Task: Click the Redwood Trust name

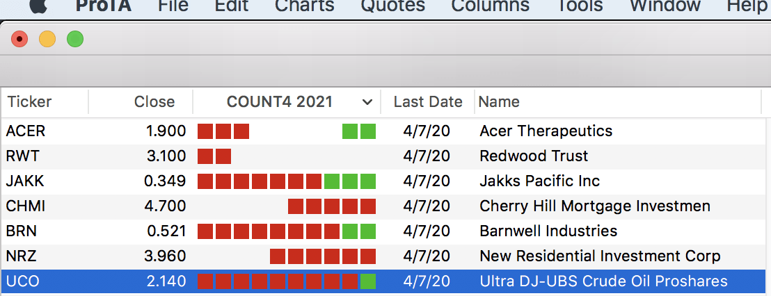Action: [x=534, y=156]
